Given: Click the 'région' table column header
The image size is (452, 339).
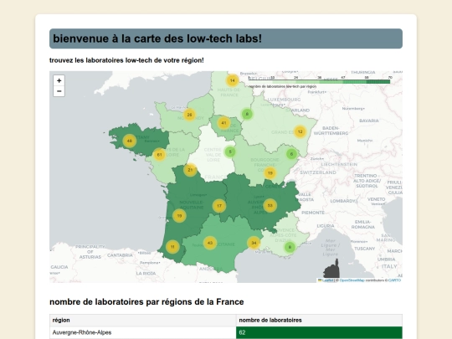Looking at the screenshot, I should point(142,321).
